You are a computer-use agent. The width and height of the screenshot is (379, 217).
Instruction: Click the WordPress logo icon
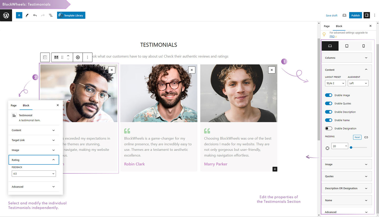click(x=6, y=15)
